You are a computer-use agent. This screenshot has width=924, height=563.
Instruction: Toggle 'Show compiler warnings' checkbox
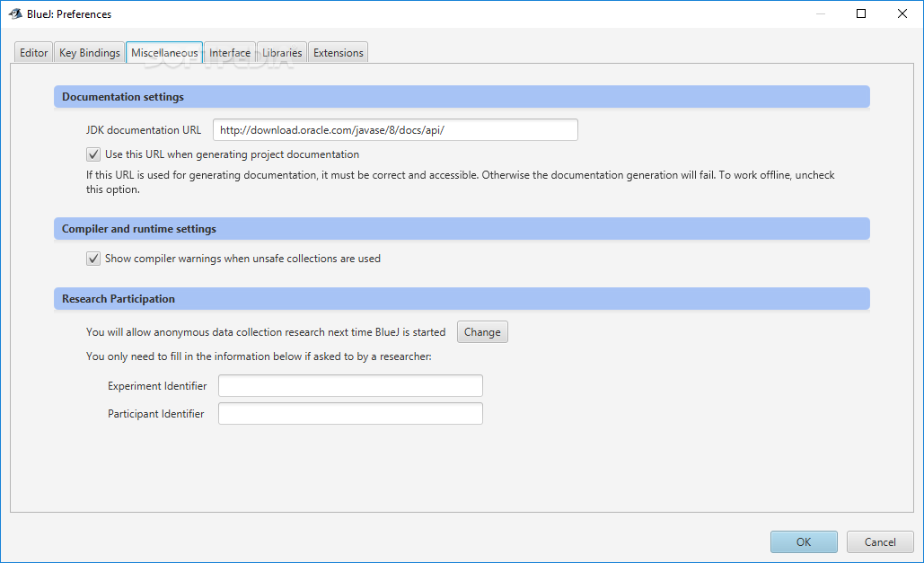pyautogui.click(x=93, y=259)
